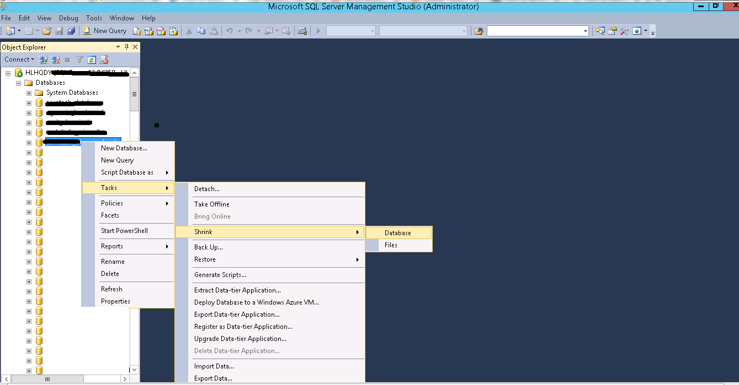Click Disconnect icon in Object Explorer
This screenshot has height=385, width=739.
pyautogui.click(x=55, y=59)
